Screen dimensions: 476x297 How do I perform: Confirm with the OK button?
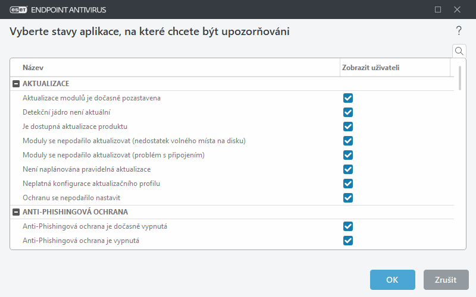pos(392,280)
